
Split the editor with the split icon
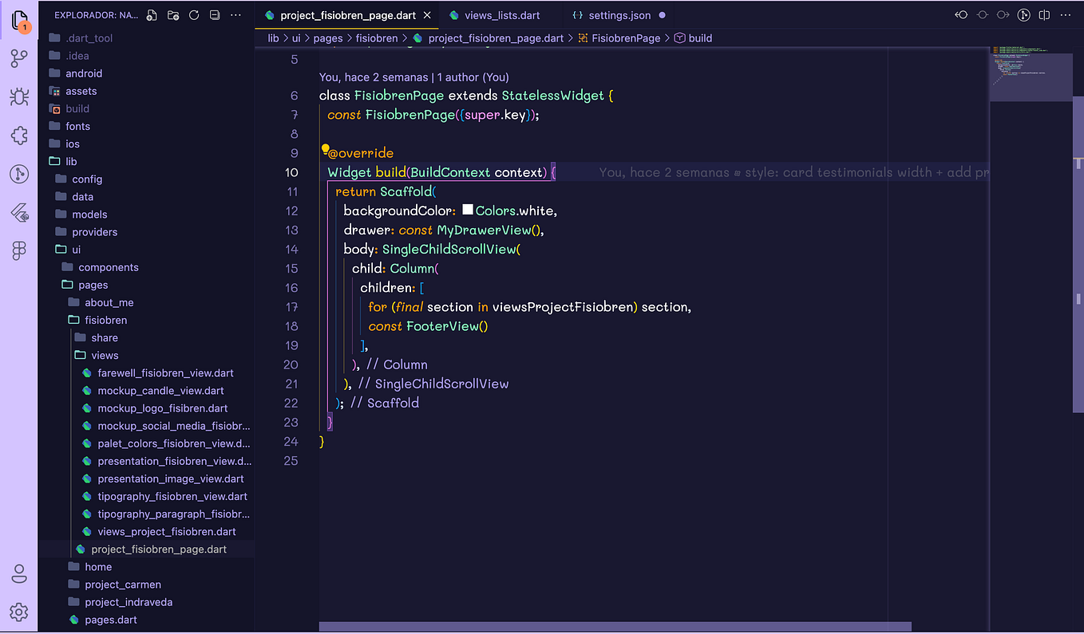pyautogui.click(x=1044, y=14)
